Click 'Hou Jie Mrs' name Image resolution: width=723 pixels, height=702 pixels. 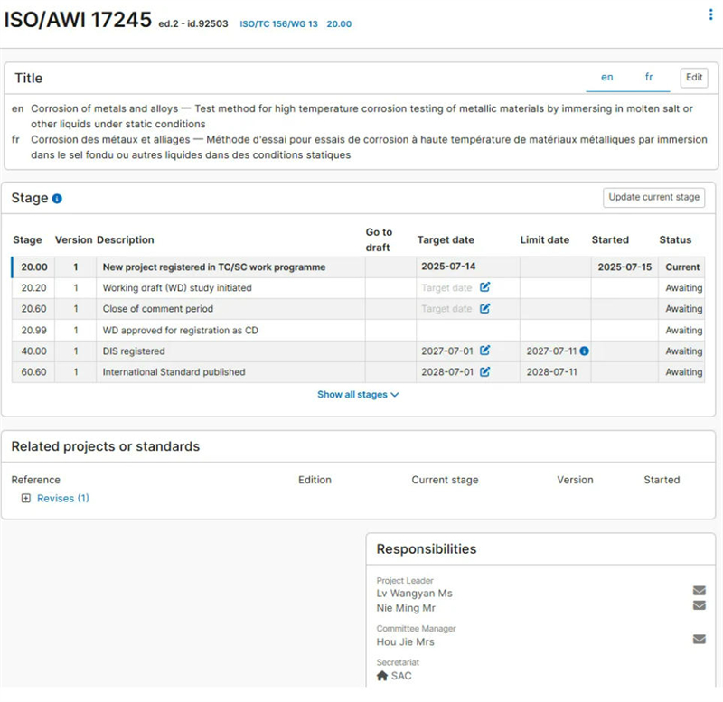click(x=405, y=641)
